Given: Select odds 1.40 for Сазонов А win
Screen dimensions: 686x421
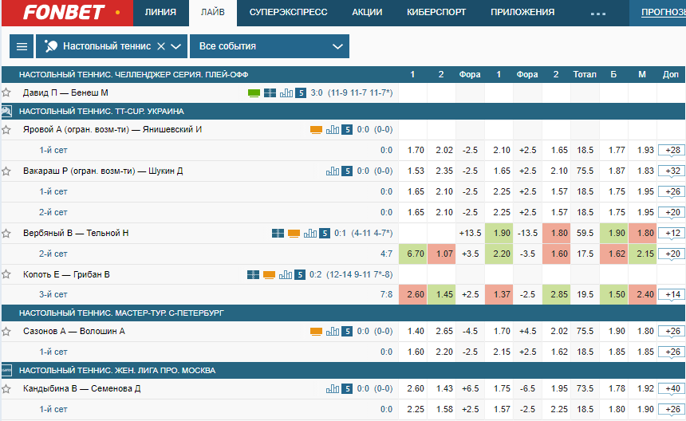Looking at the screenshot, I should point(413,332).
